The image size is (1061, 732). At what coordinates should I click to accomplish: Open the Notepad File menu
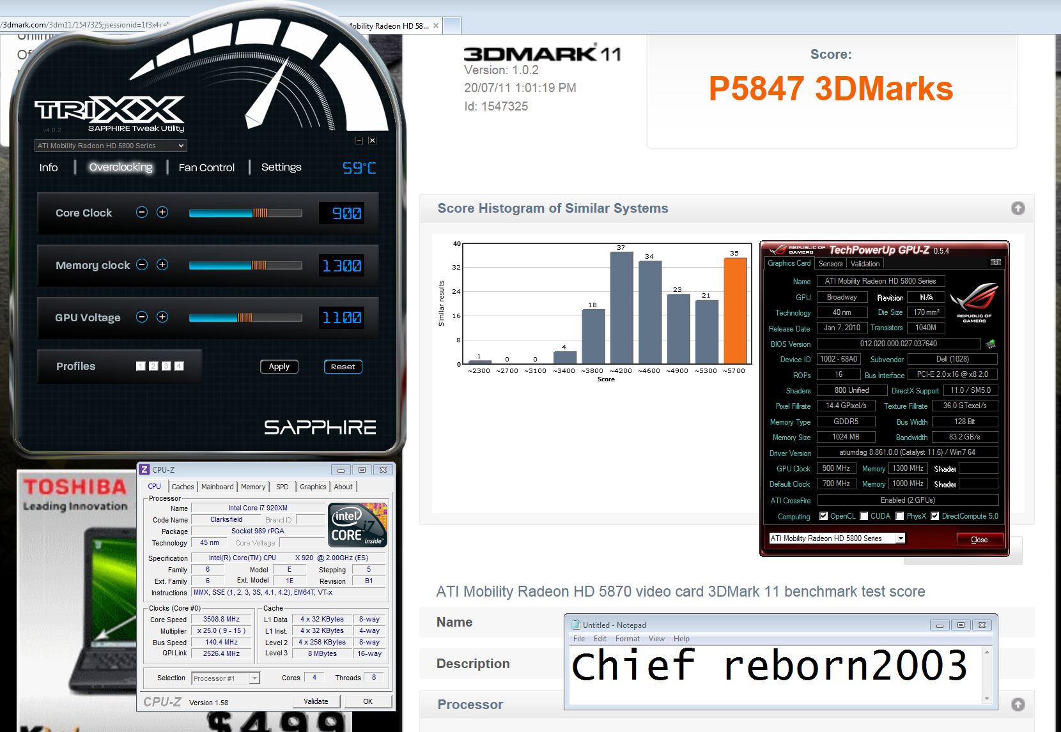(x=579, y=639)
